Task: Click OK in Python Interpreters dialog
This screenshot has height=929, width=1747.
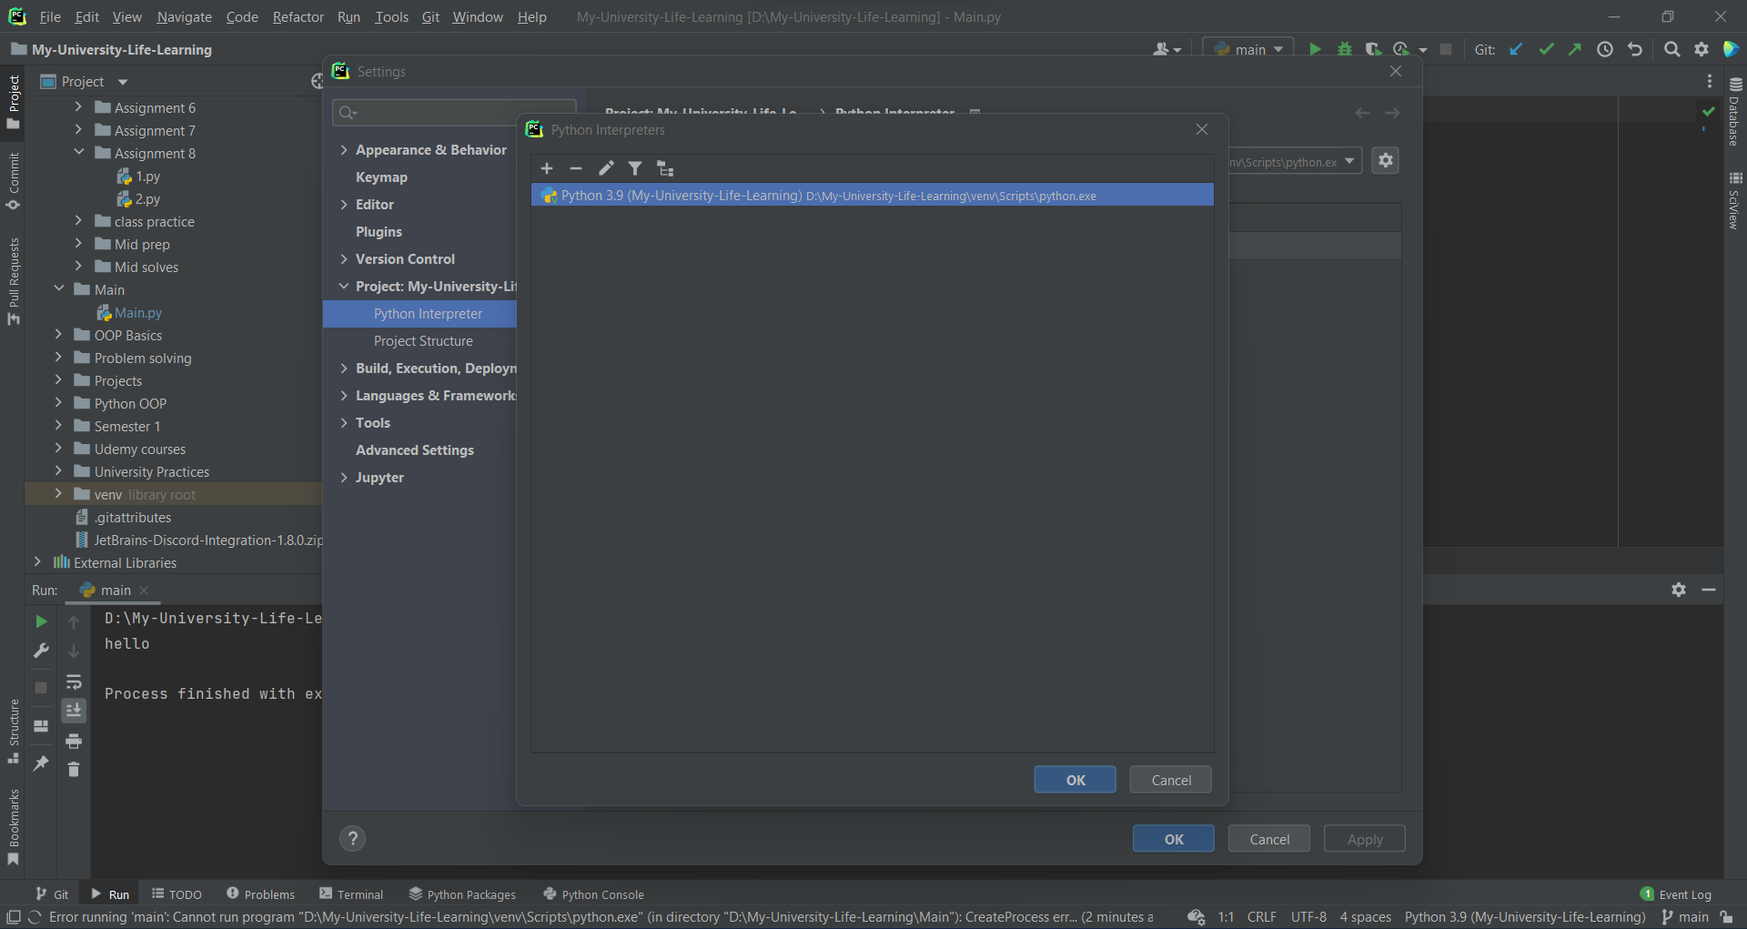Action: [x=1075, y=780]
